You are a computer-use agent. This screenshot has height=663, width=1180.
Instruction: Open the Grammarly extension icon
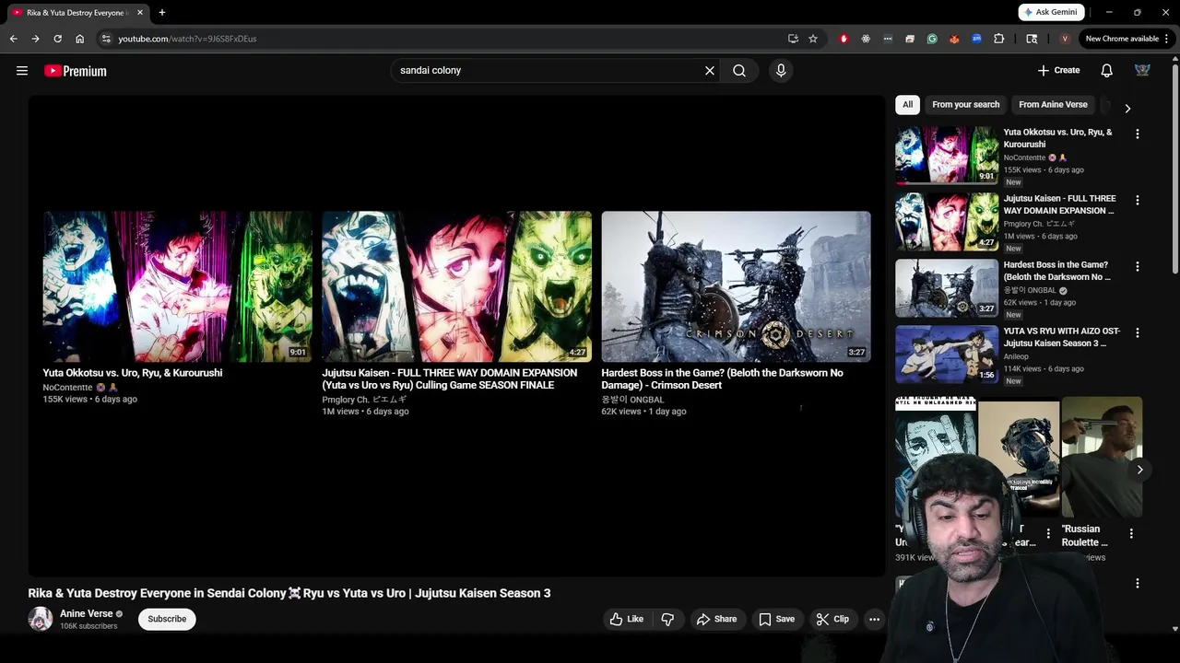click(x=932, y=39)
